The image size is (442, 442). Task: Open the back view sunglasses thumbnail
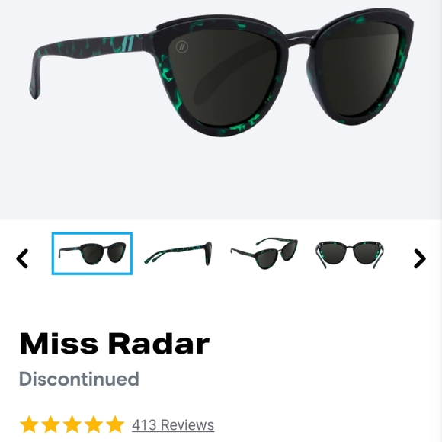tap(350, 254)
